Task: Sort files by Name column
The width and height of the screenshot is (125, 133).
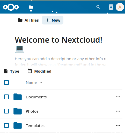Action: [31, 83]
